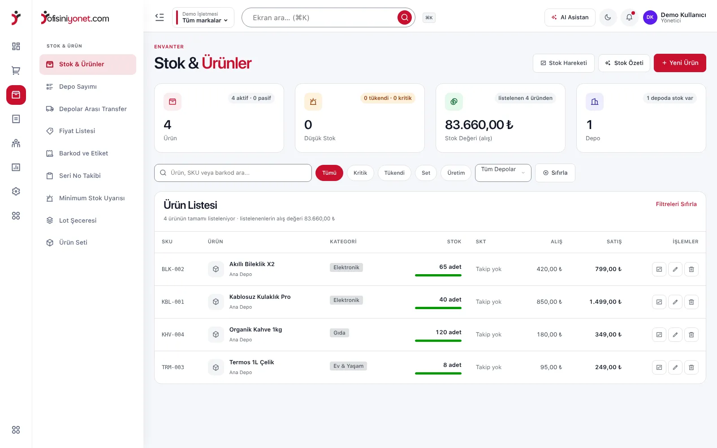Open stock movement icon for Organik Kahve 1kg
Image resolution: width=717 pixels, height=448 pixels.
tap(659, 335)
